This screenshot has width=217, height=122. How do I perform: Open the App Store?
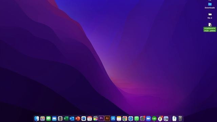pyautogui.click(x=113, y=119)
